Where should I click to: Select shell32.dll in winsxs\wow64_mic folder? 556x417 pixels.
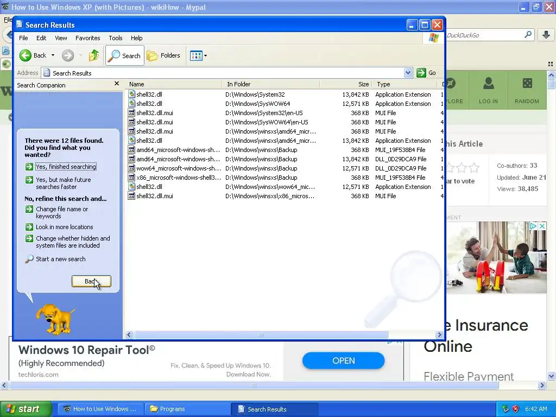point(149,187)
